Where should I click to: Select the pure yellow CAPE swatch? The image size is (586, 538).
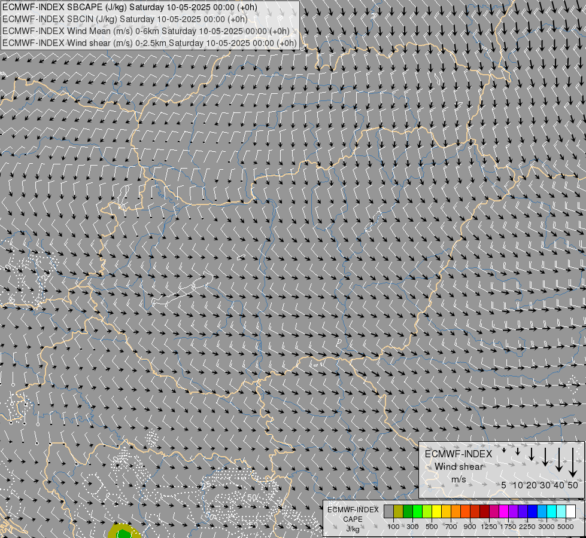pos(436,511)
